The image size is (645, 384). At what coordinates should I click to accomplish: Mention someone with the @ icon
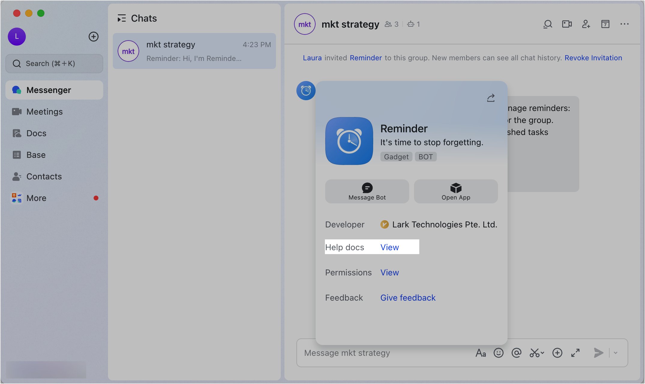[x=516, y=353]
